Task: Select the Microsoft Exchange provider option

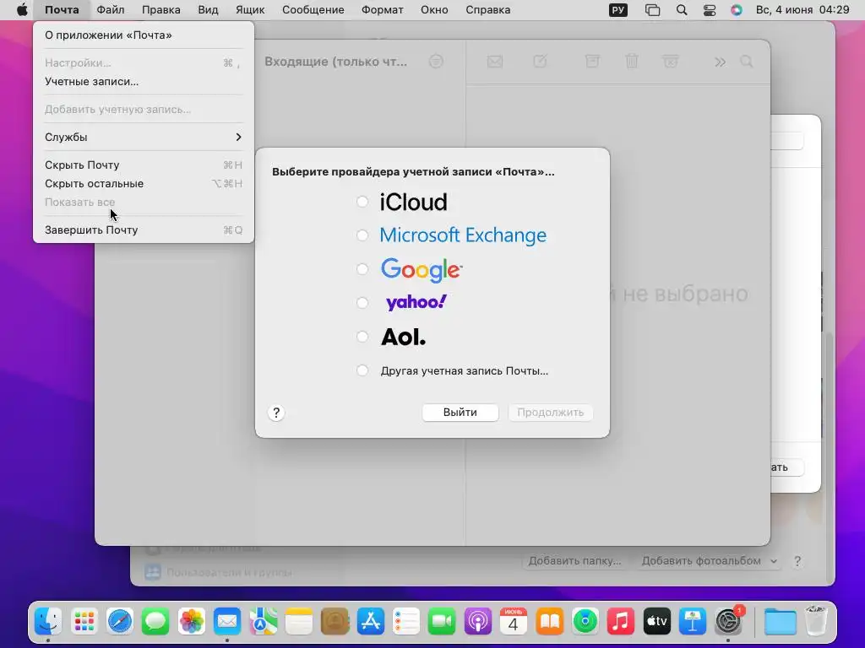Action: pyautogui.click(x=362, y=235)
